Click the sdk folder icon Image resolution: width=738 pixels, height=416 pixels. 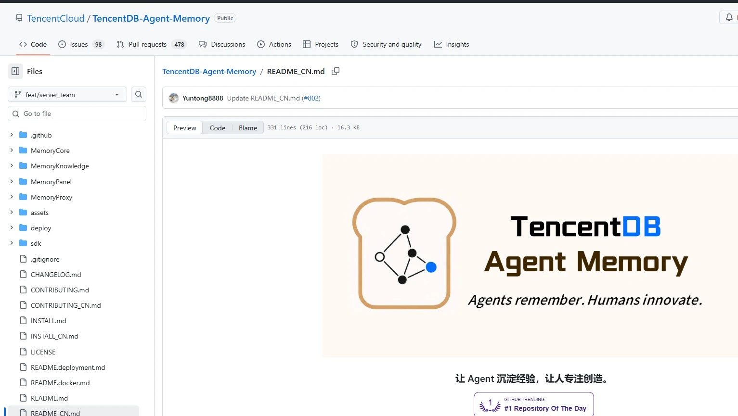click(x=23, y=243)
